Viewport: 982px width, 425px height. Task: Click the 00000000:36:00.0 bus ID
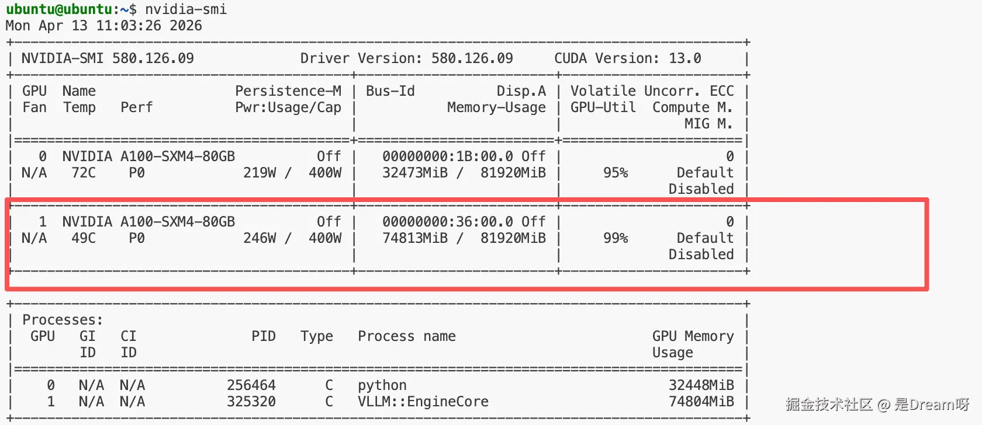448,222
